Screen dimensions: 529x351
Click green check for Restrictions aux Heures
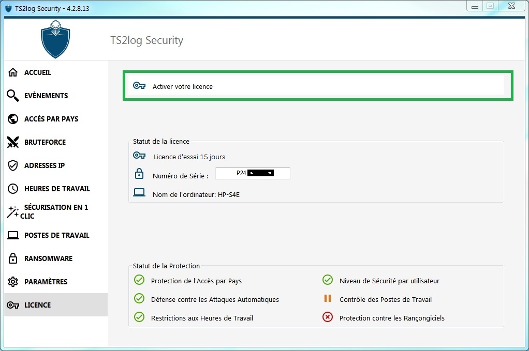[x=139, y=317]
